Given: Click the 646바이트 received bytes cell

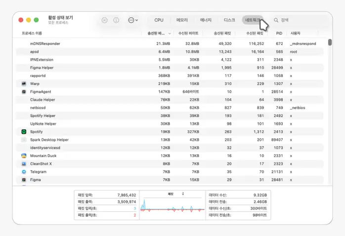Looking at the screenshot, I should [191, 92].
